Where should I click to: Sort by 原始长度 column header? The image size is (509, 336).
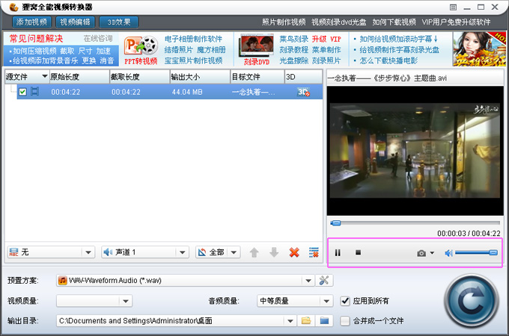(x=79, y=77)
